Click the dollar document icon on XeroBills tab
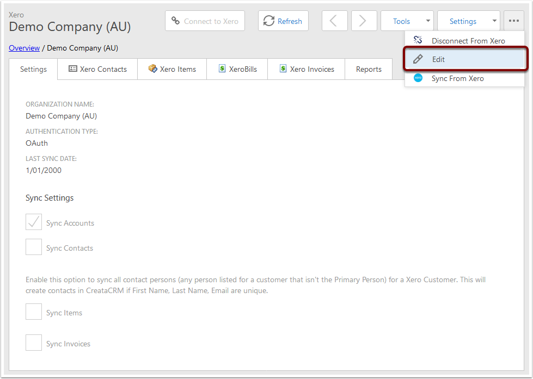 (222, 69)
